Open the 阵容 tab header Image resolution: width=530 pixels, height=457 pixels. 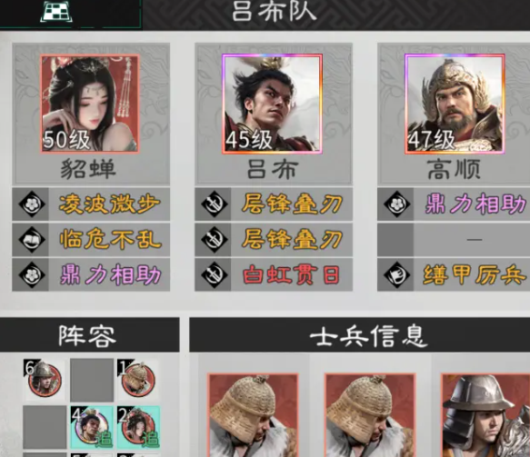pos(89,335)
